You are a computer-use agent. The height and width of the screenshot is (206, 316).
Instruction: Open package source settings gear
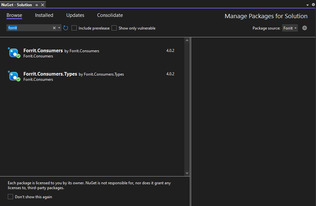tap(305, 28)
